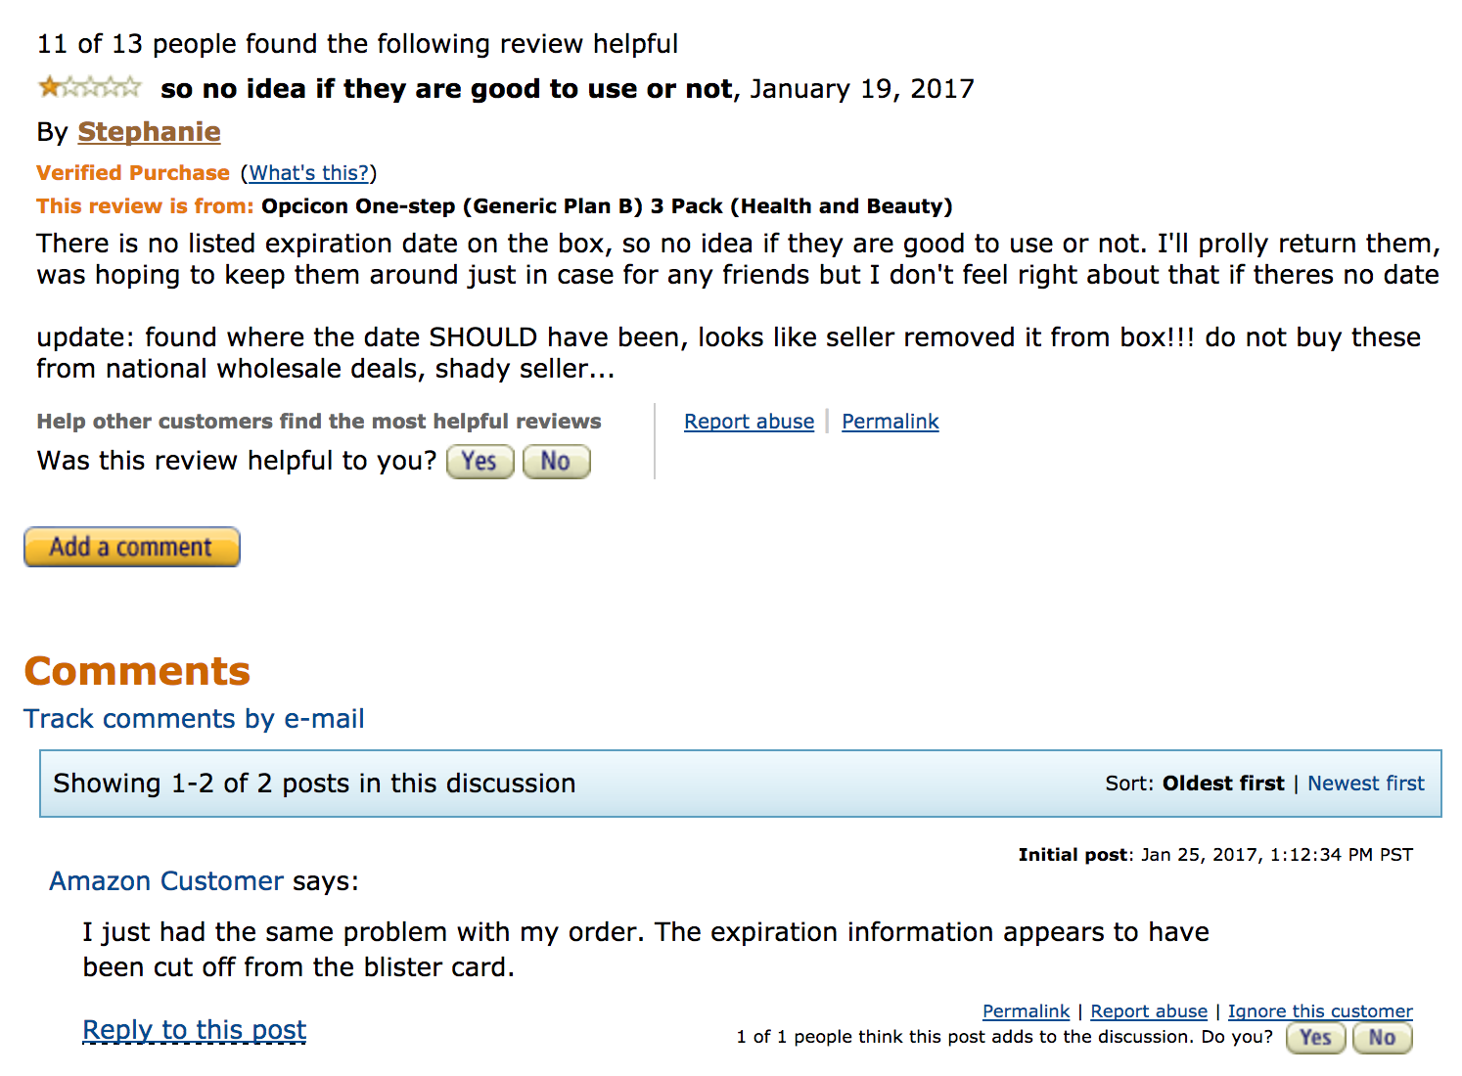Click the one-star rating icon

(89, 87)
